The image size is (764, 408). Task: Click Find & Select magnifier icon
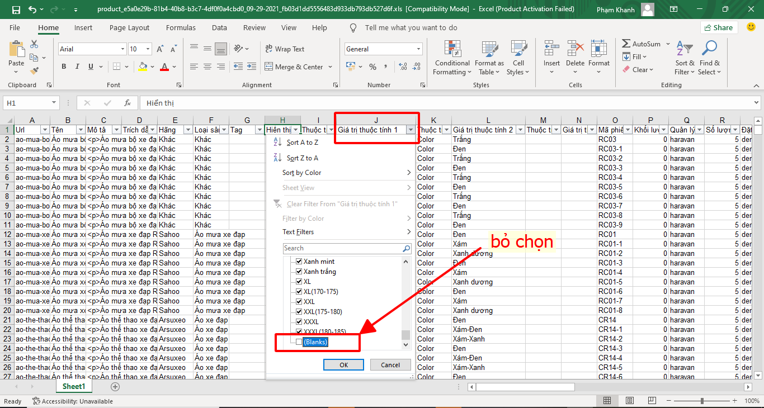pyautogui.click(x=709, y=58)
